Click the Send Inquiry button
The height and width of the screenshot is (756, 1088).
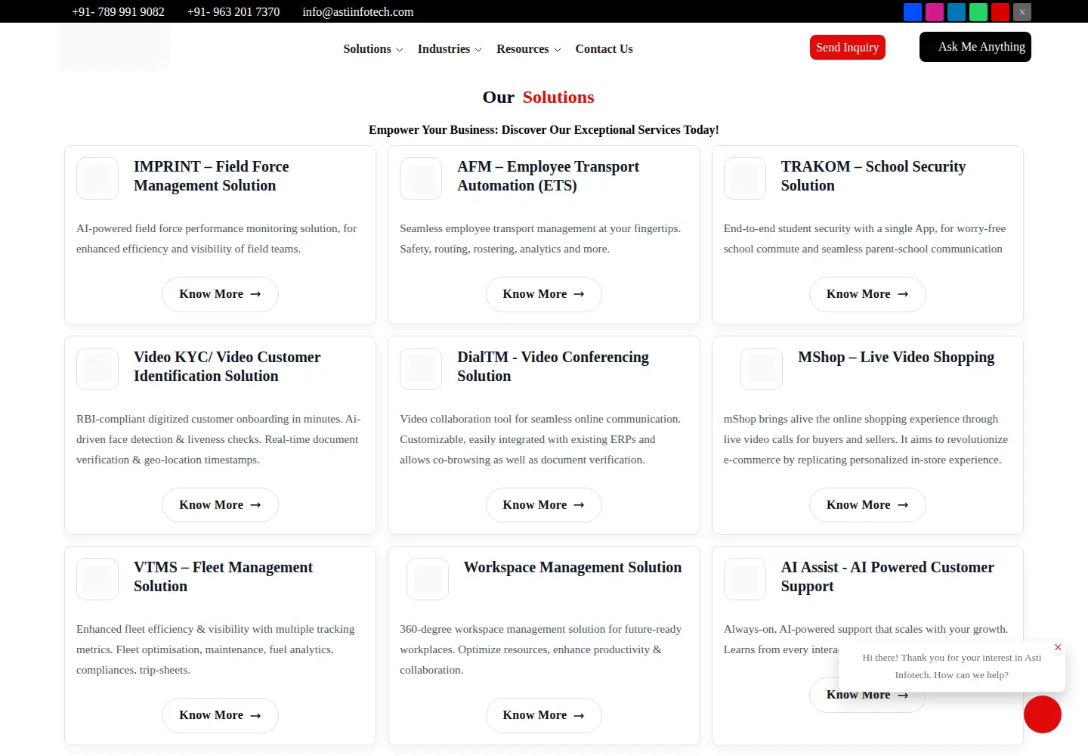tap(848, 48)
